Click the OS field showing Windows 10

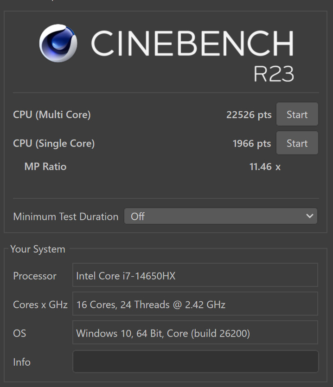[195, 333]
